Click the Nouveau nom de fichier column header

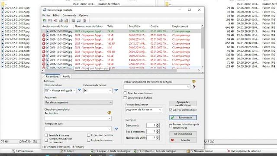(90, 26)
